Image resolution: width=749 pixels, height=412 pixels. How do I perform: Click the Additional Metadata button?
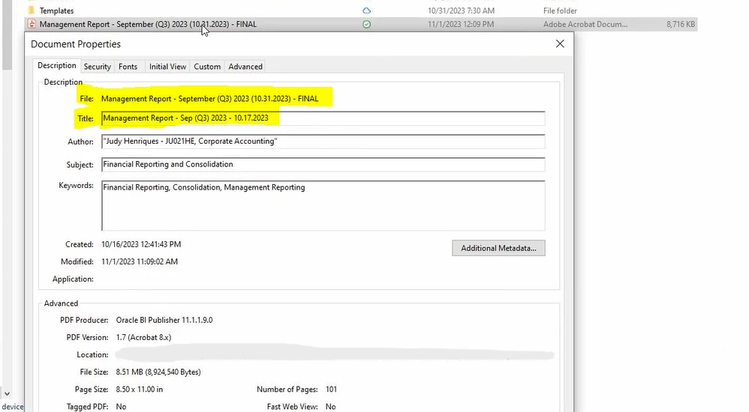498,248
